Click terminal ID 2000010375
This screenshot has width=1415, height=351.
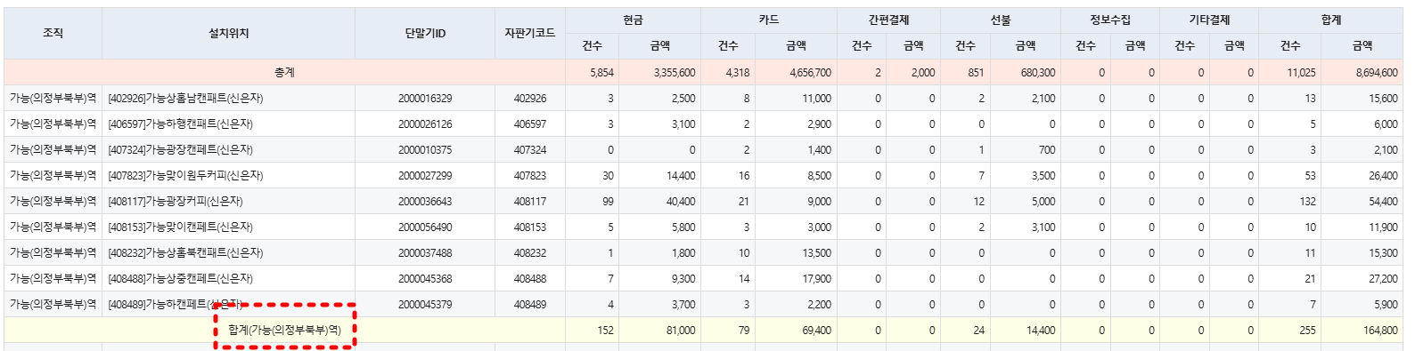[425, 150]
